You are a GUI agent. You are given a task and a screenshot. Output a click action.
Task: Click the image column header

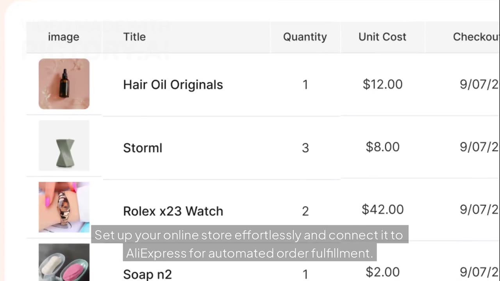pos(64,37)
